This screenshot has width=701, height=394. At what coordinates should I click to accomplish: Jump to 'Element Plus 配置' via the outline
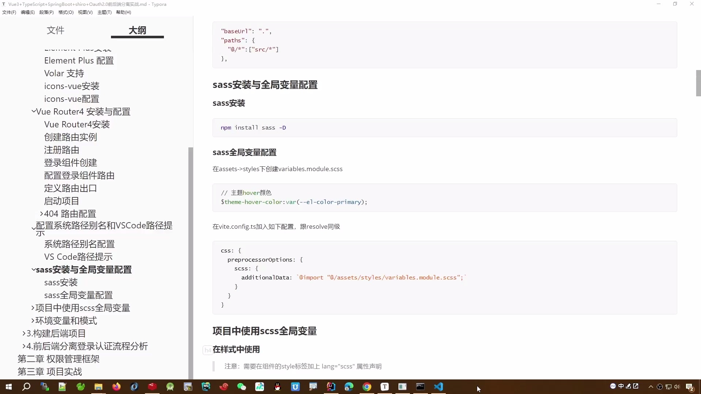coord(79,61)
